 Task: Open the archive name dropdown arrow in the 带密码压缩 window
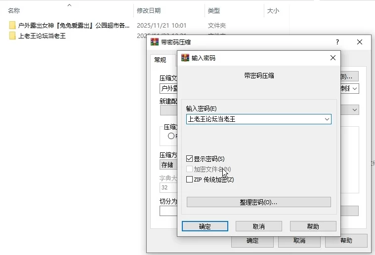355,89
